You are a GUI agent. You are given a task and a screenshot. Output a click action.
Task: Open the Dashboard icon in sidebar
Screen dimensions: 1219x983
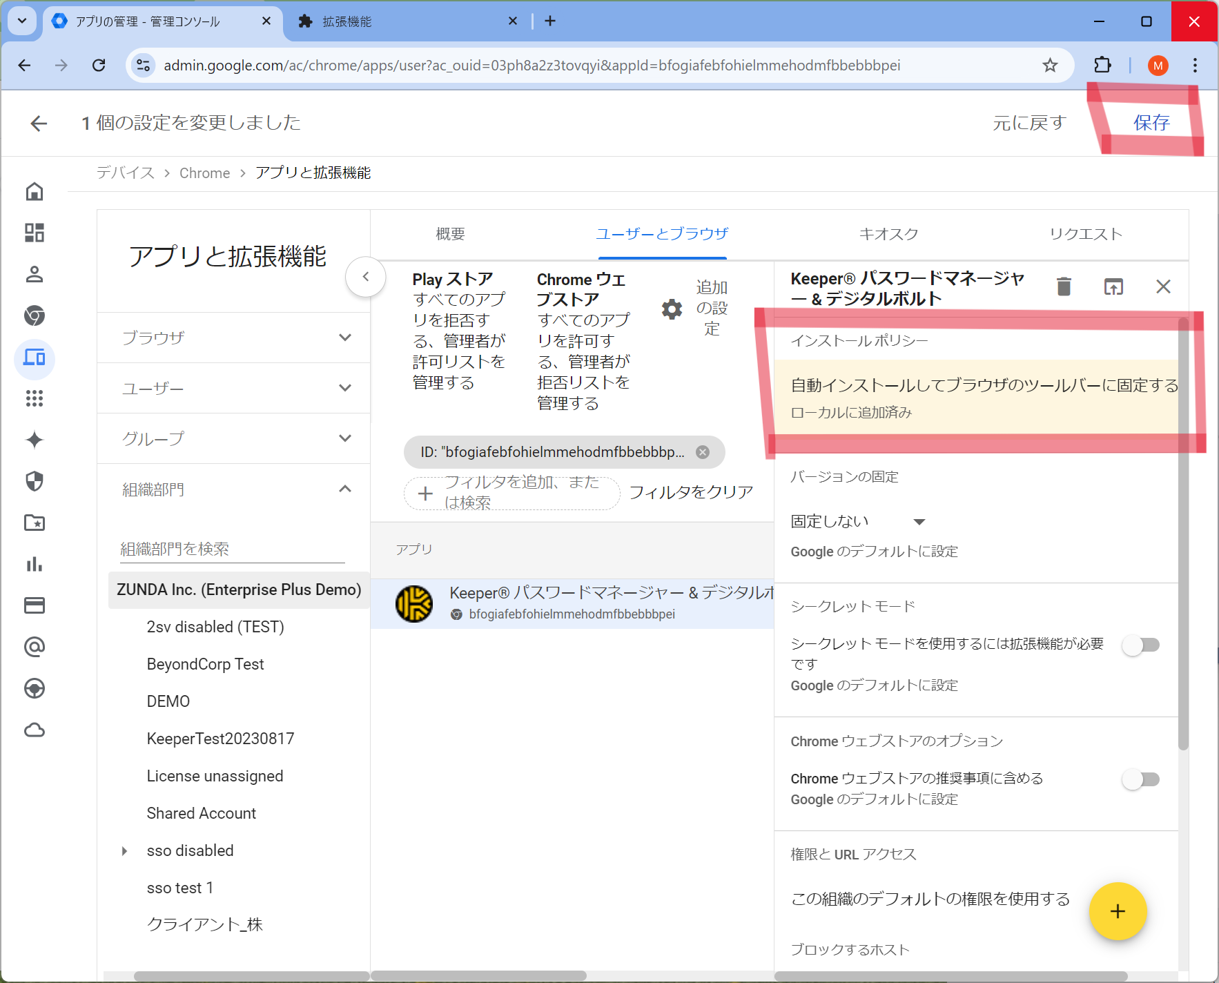click(x=35, y=233)
